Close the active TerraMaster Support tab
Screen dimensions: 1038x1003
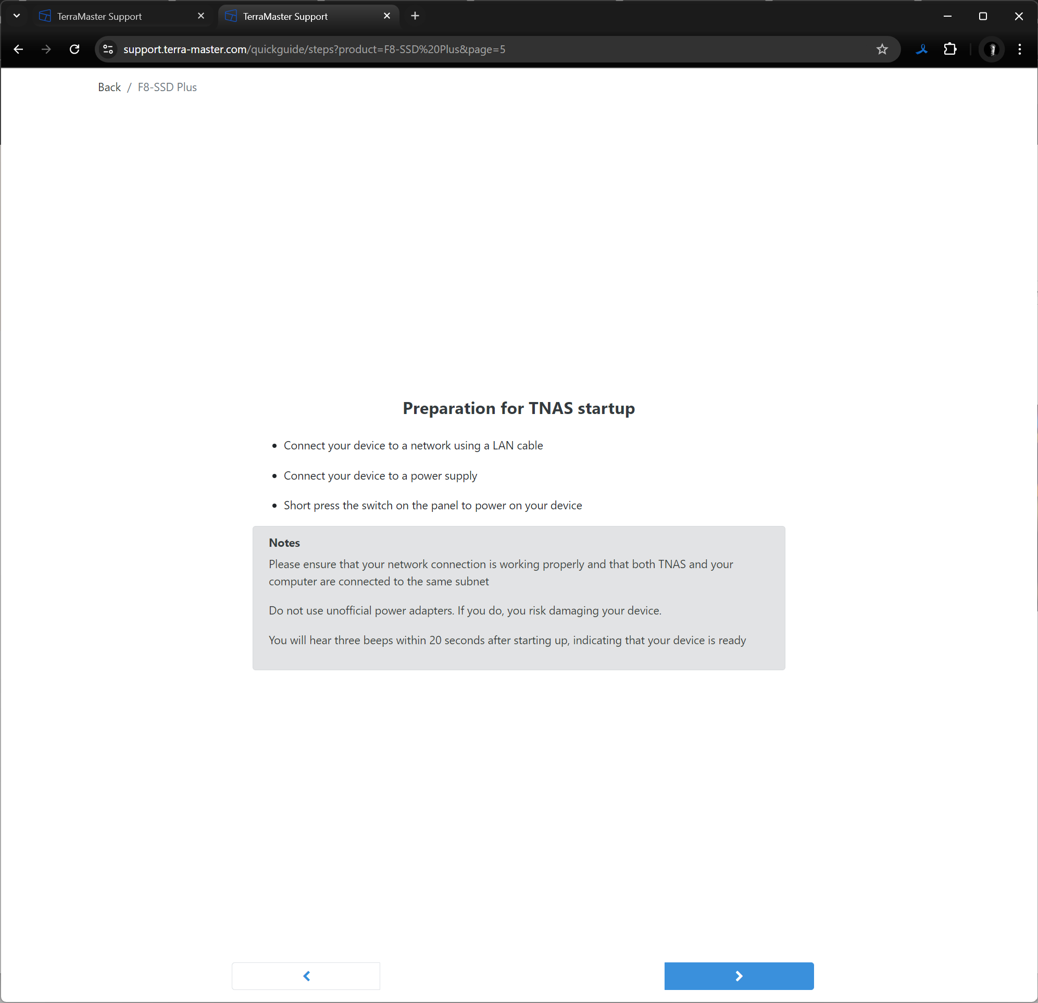tap(386, 16)
